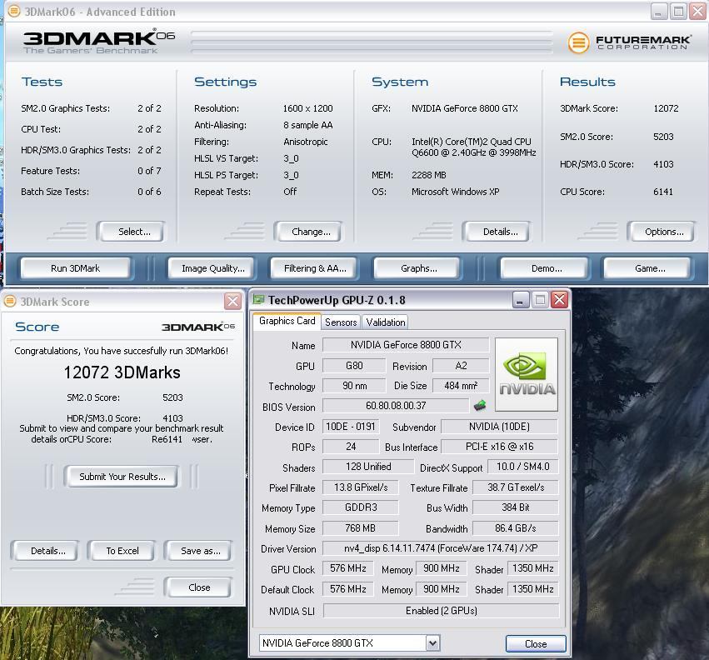Click Change... under Settings
709x660 pixels.
[308, 232]
